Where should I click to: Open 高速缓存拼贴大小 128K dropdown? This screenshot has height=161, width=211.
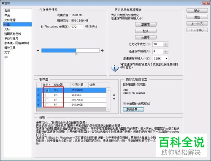tap(160, 58)
